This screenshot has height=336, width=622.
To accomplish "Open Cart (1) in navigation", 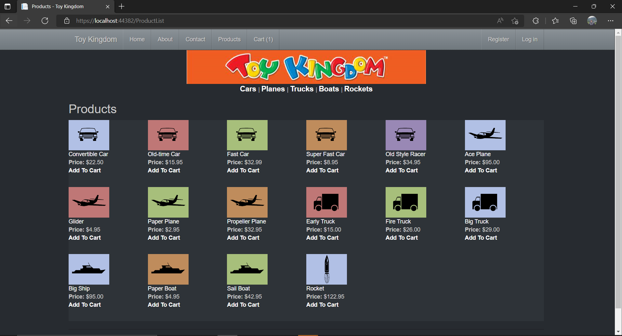I will 263,39.
